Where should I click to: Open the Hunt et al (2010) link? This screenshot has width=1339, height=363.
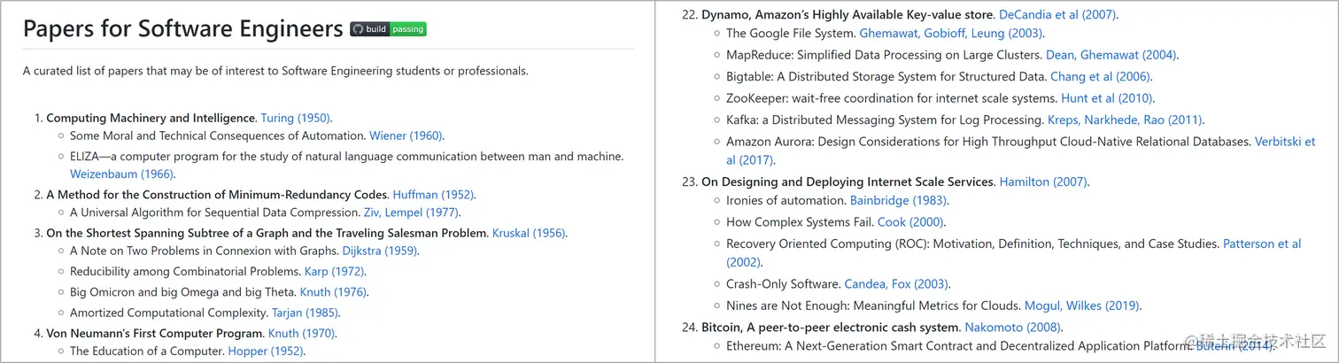pyautogui.click(x=1106, y=98)
